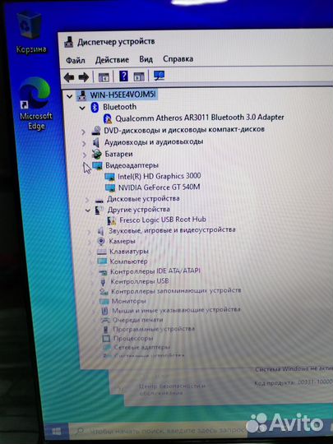Collapse the WIN-H5EE4VOJM5I root node
Viewport: 333px width, 444px height.
(70, 96)
